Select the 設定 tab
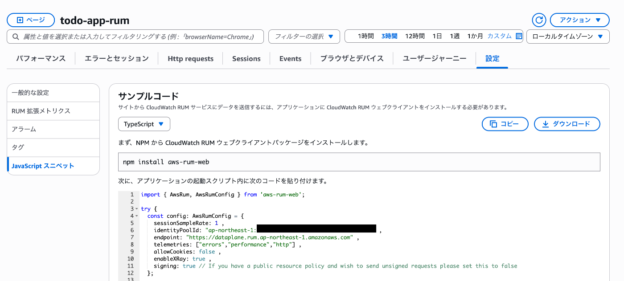 coord(493,58)
